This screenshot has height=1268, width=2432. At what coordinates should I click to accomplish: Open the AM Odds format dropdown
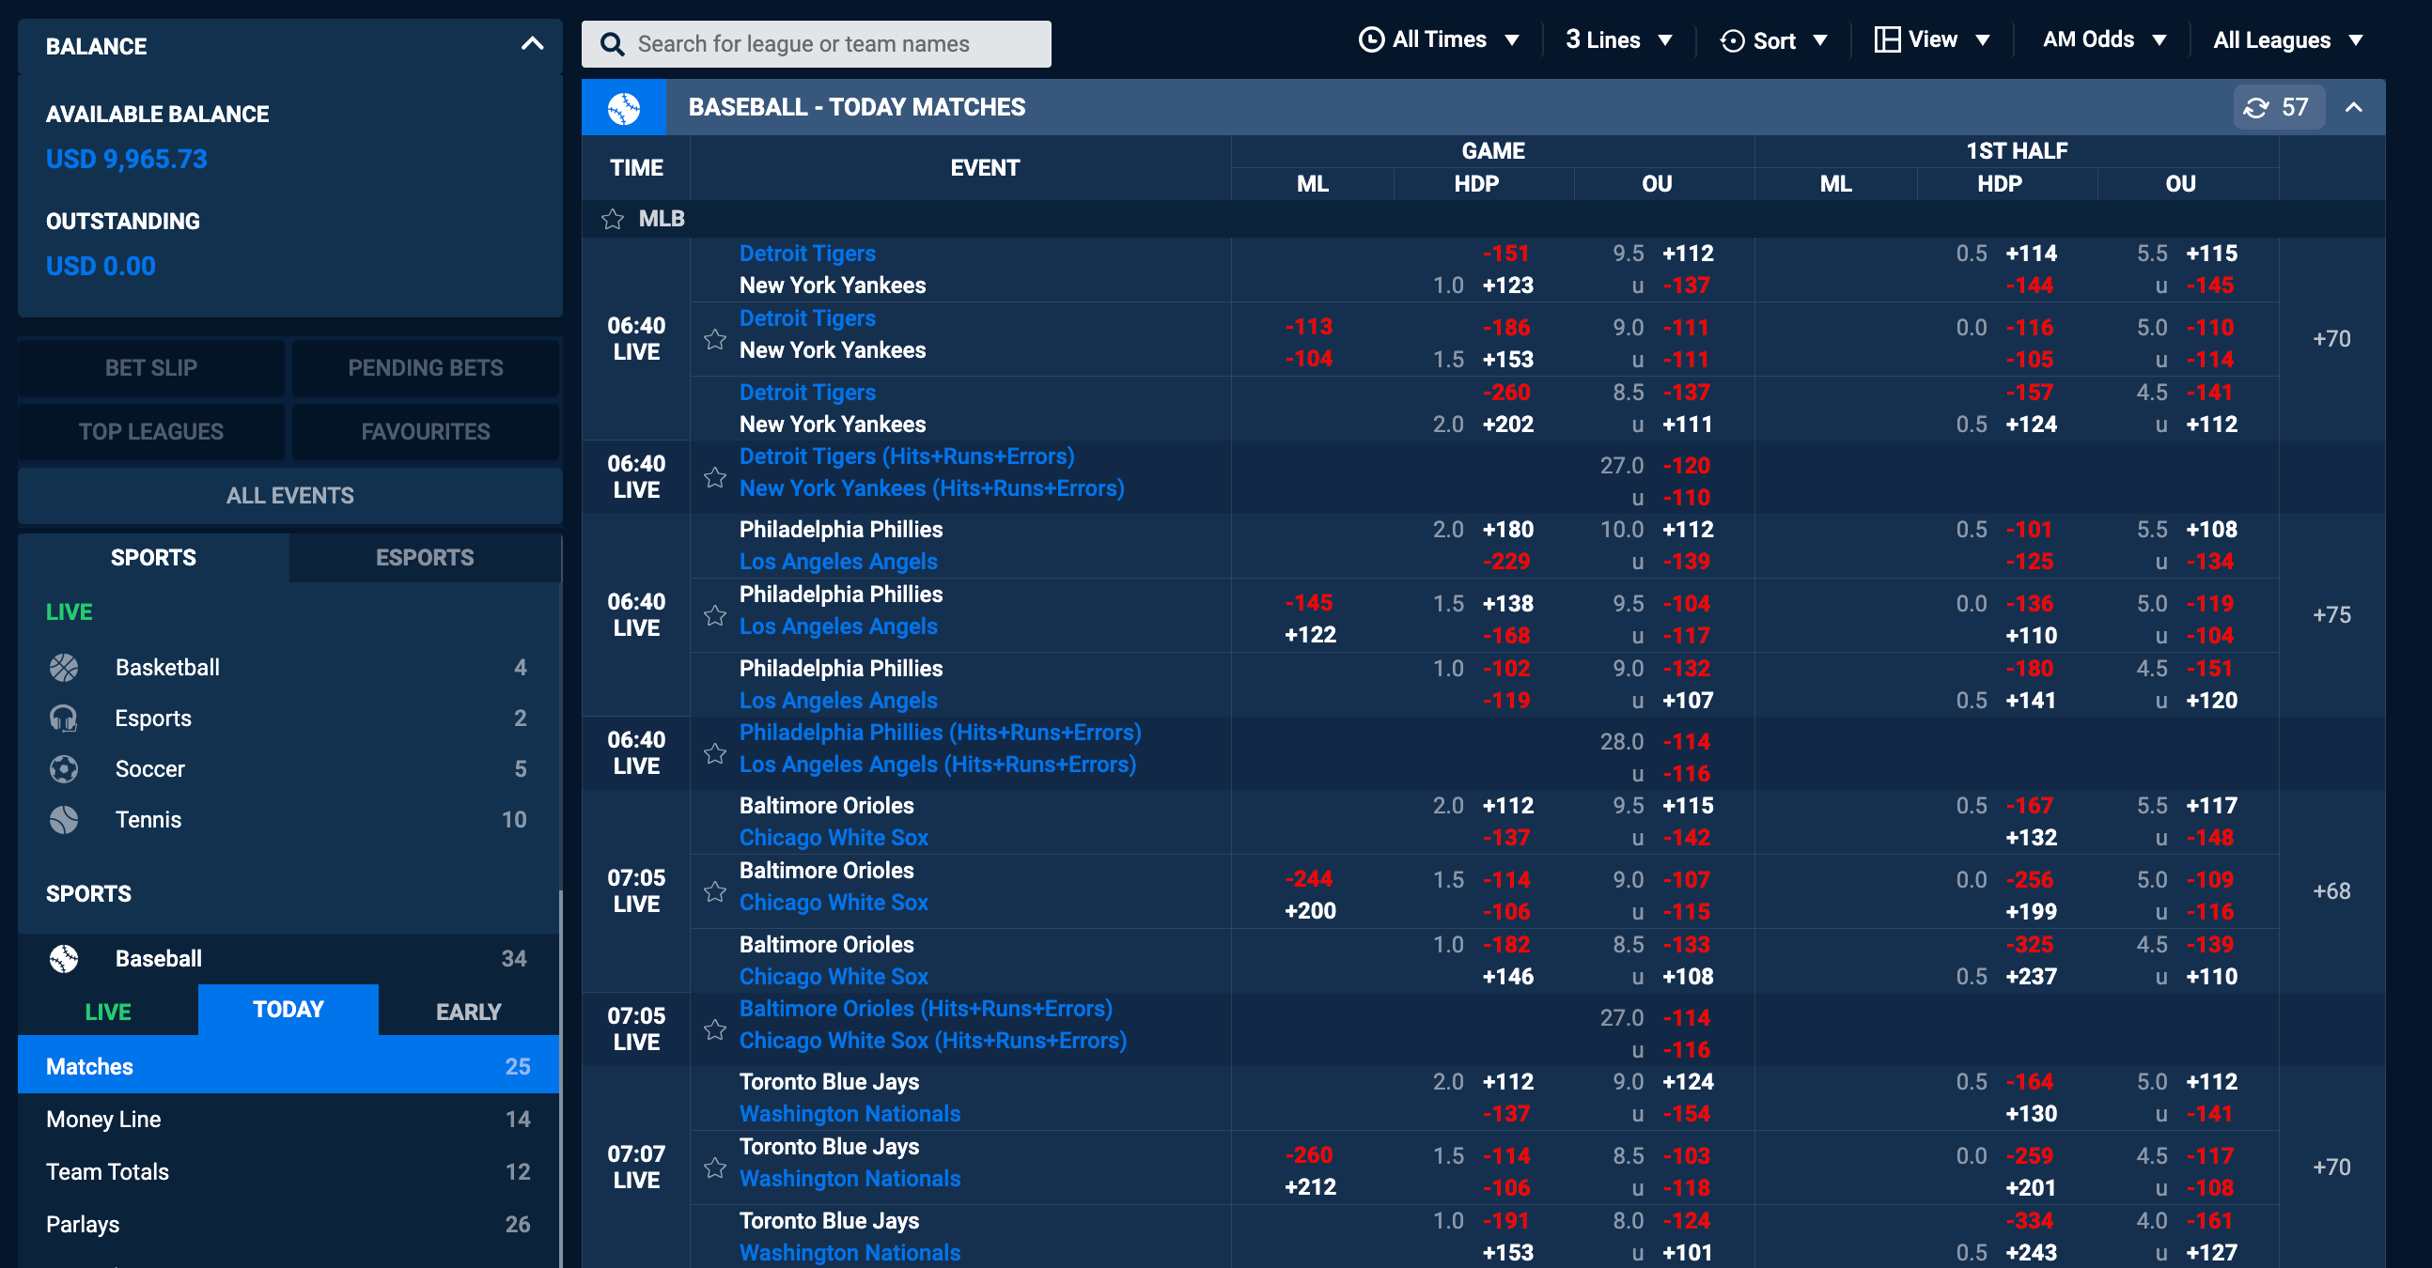pyautogui.click(x=2103, y=39)
